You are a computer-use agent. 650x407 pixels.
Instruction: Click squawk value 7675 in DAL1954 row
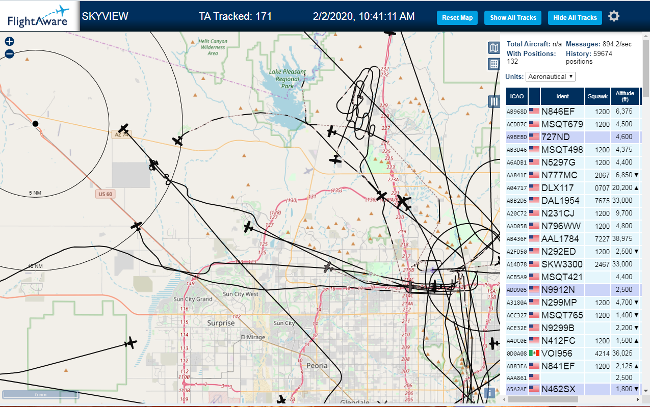pos(602,200)
